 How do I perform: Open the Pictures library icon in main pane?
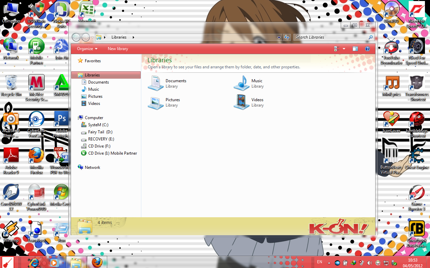tap(156, 102)
